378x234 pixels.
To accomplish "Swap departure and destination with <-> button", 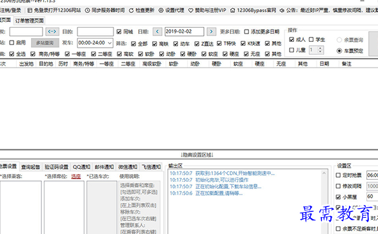I will click(52, 32).
